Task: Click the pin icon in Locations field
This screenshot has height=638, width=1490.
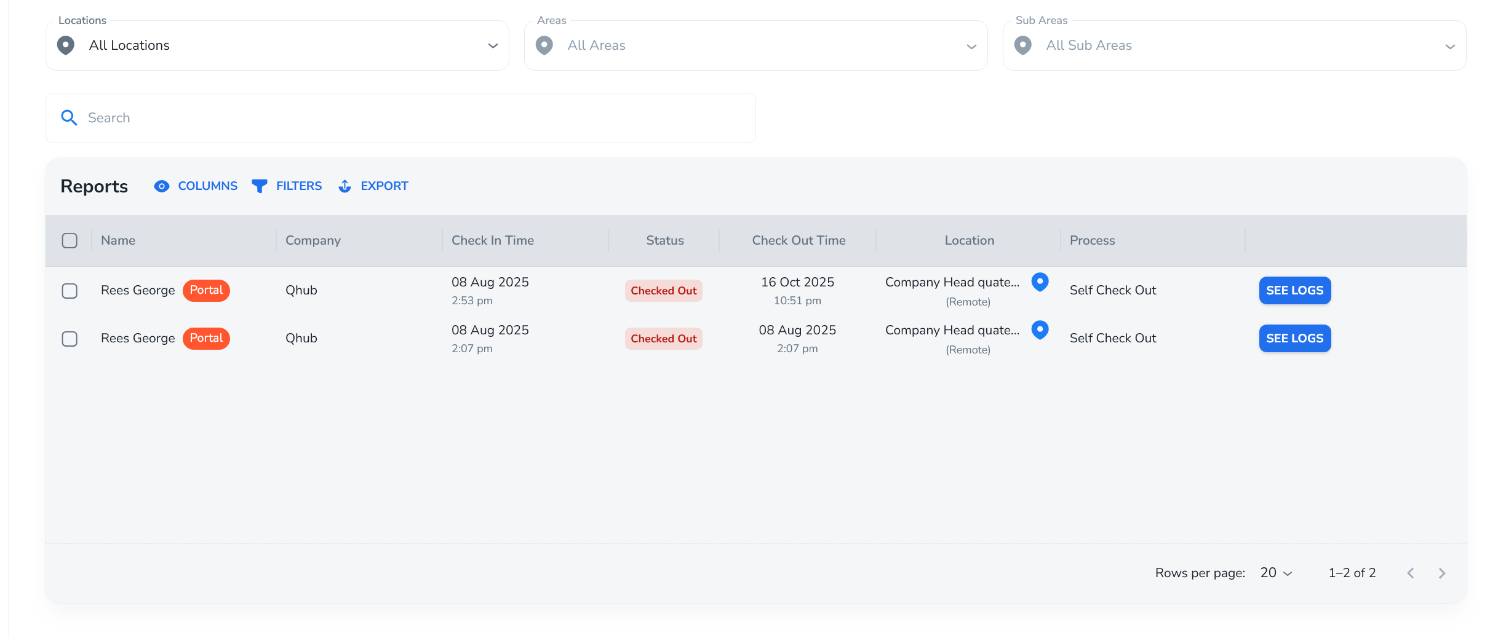Action: coord(66,45)
